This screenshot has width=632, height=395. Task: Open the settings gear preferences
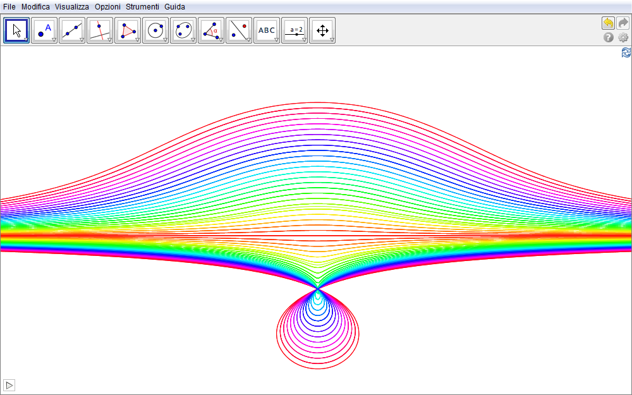[623, 38]
